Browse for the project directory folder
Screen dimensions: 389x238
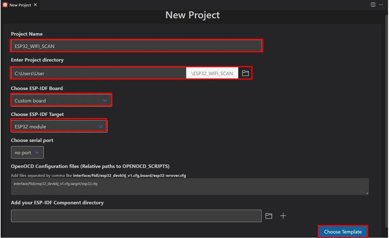[245, 73]
